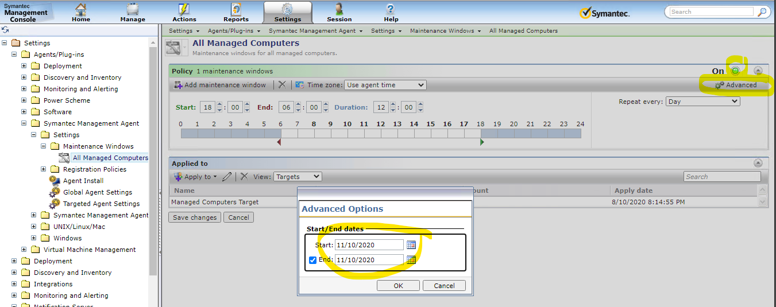The image size is (776, 307).
Task: Select All Managed Computers tree item
Action: [x=110, y=158]
